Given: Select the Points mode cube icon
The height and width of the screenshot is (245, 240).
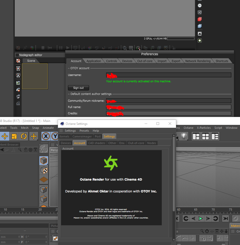Looking at the screenshot, I should tap(44, 190).
